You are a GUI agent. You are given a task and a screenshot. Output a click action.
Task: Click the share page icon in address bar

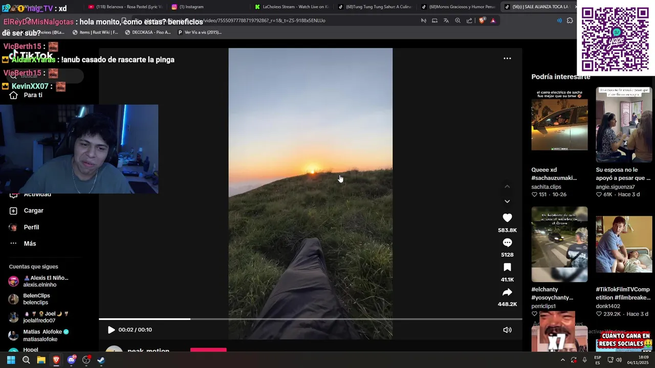click(469, 20)
